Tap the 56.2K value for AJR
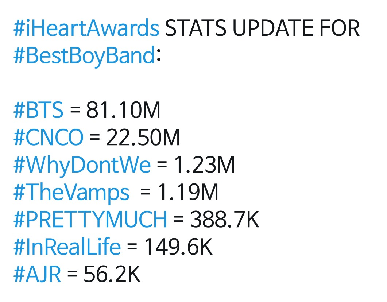387x302 pixels. pos(112,275)
